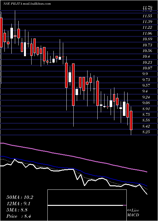Click the Price : 8.4 reading
The height and width of the screenshot is (221, 158).
19,216
